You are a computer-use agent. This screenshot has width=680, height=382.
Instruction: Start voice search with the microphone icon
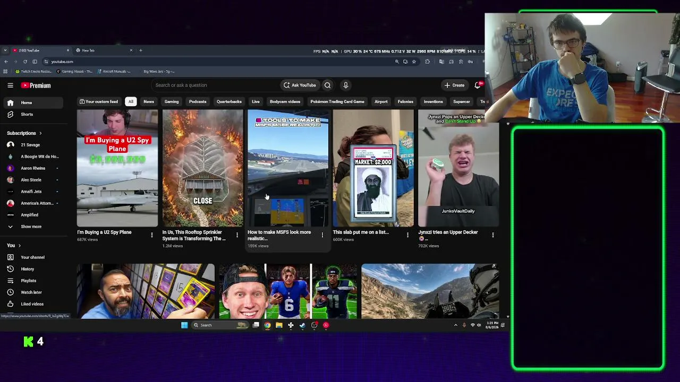(x=345, y=85)
